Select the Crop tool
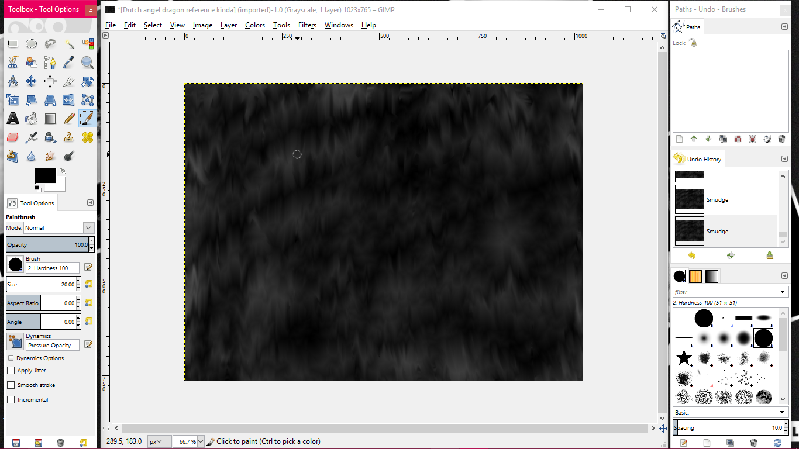Viewport: 799px width, 449px height. coord(69,81)
